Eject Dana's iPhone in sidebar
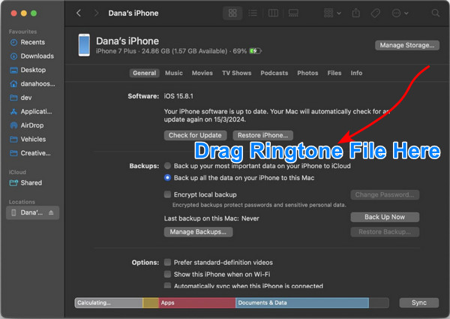450x319 pixels. [x=51, y=213]
